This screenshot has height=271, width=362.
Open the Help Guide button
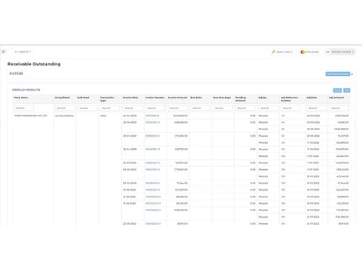(310, 52)
